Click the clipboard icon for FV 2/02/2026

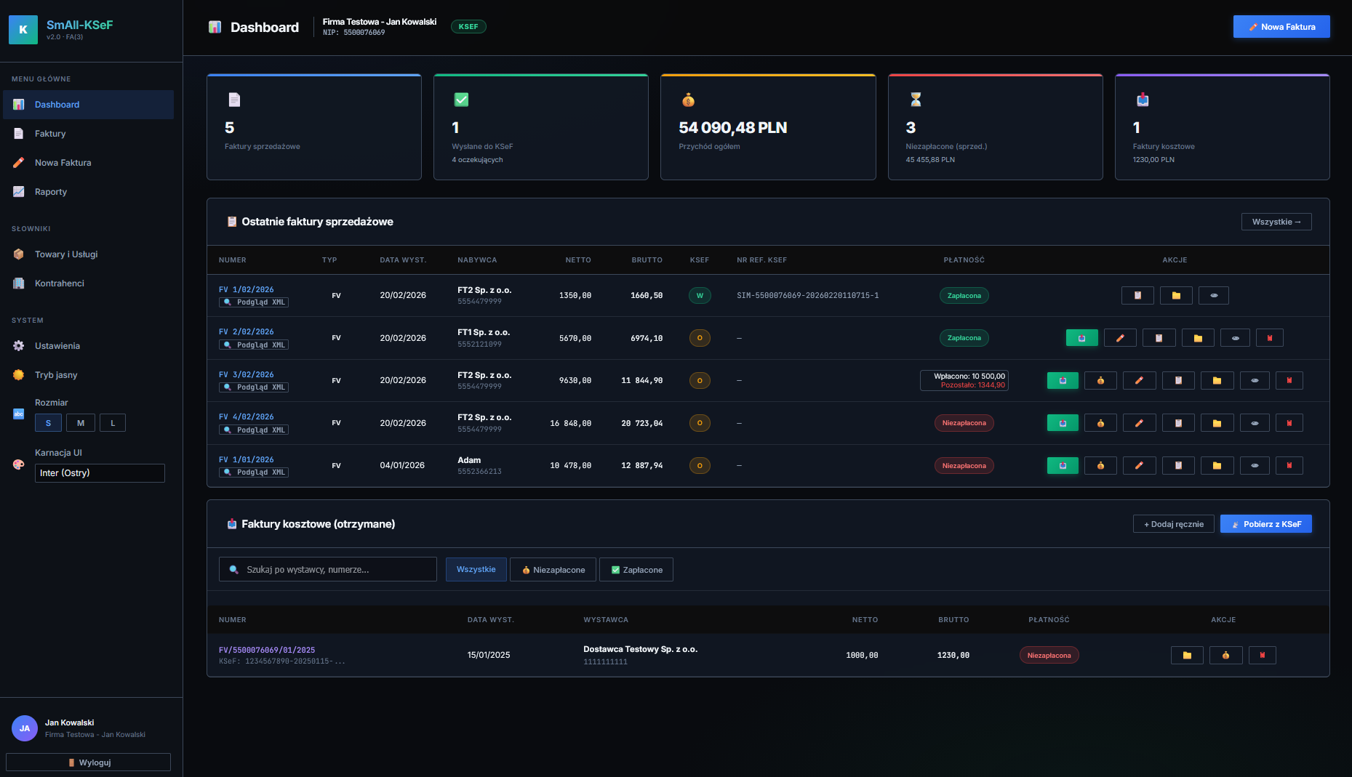pos(1159,338)
